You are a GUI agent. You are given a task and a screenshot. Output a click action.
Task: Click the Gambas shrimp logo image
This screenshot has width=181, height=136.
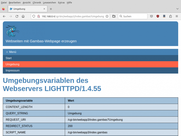click(12, 31)
